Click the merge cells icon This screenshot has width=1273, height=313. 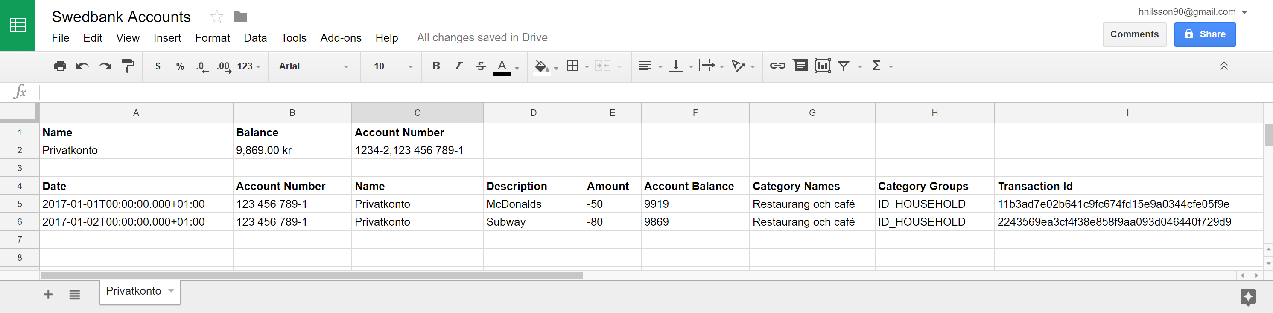[603, 66]
